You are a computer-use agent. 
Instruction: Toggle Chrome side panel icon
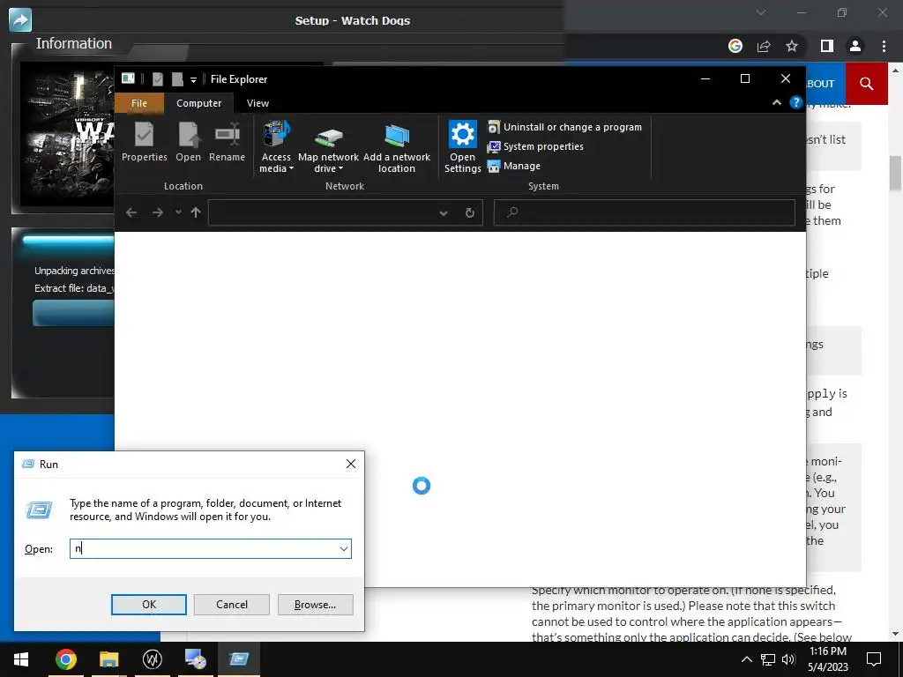click(x=827, y=46)
